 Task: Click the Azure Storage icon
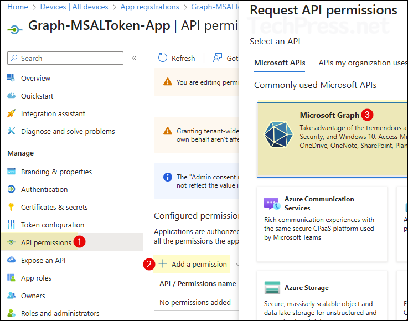tap(271, 288)
